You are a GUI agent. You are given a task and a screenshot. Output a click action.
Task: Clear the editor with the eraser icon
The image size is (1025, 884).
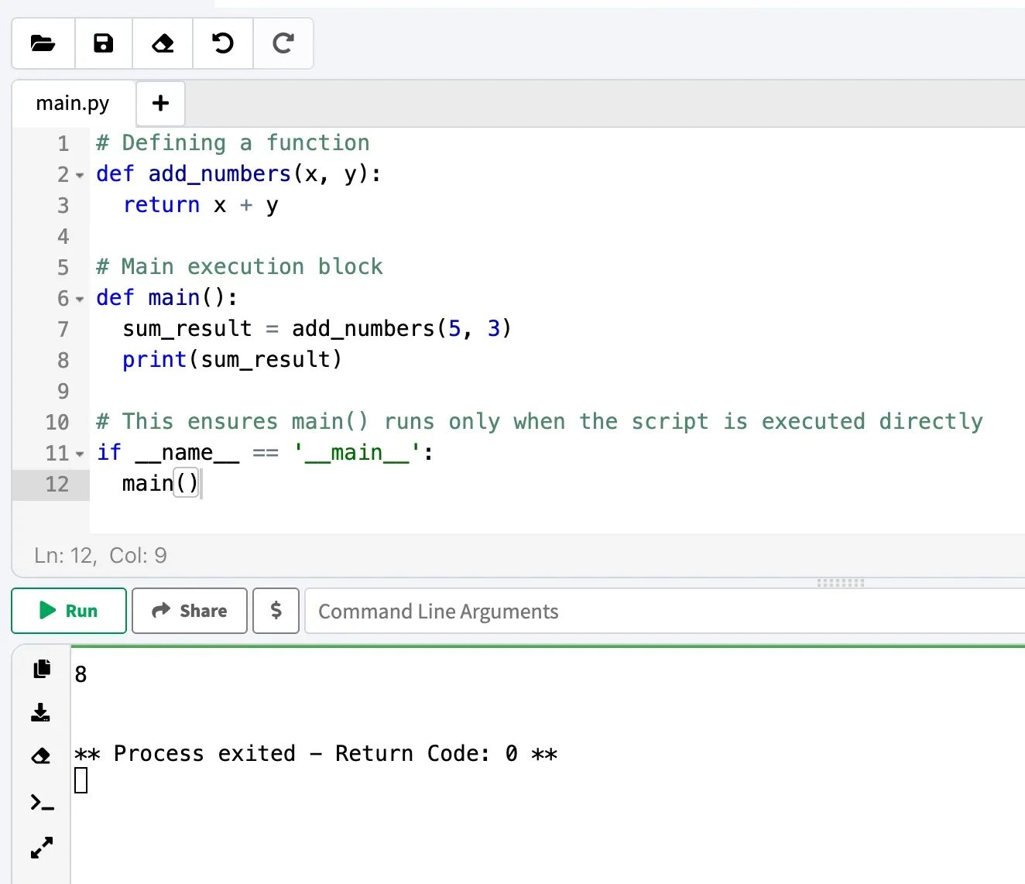pyautogui.click(x=163, y=43)
